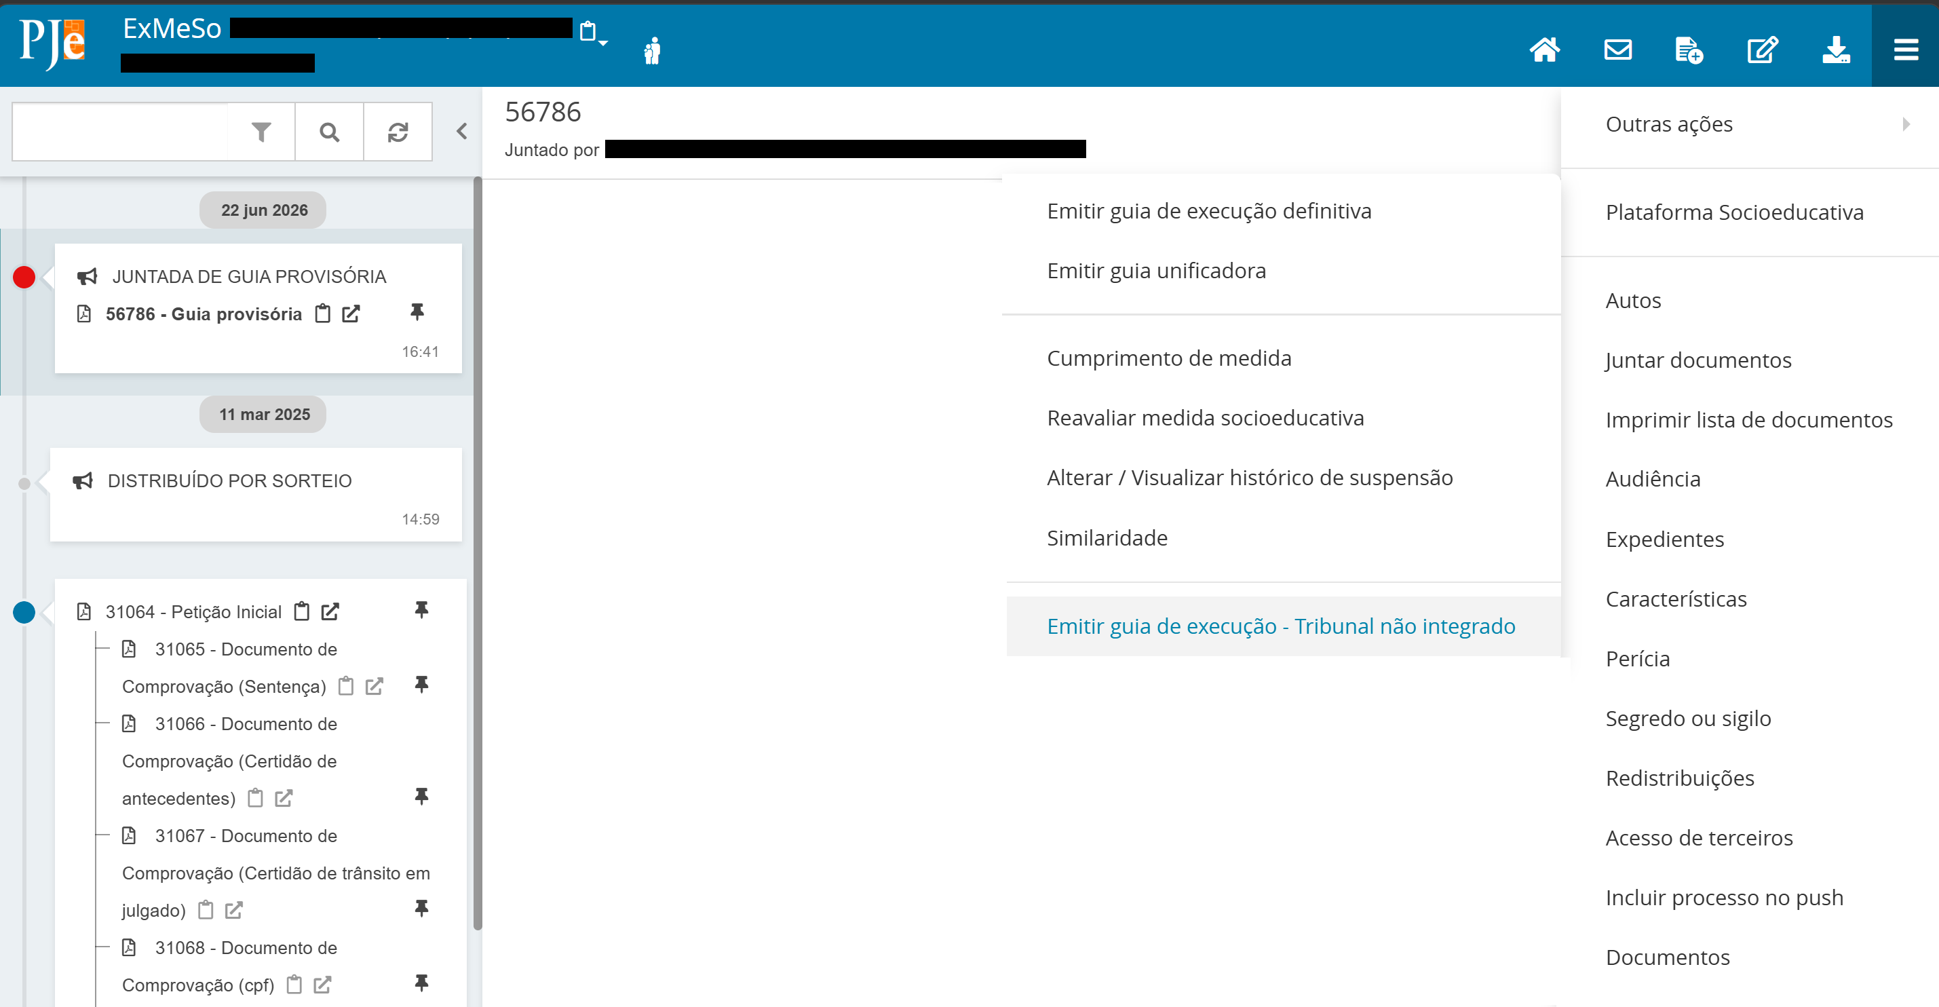Pin the Certidão de antecedentes document

[x=421, y=796]
